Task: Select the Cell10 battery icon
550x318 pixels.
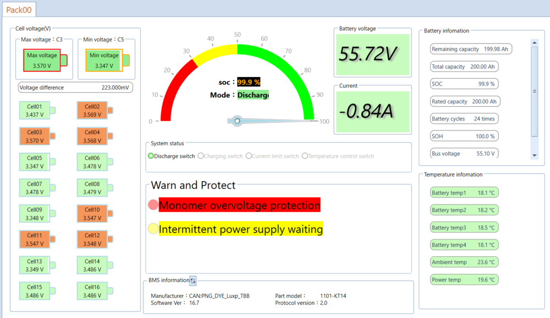Action: tap(94, 213)
